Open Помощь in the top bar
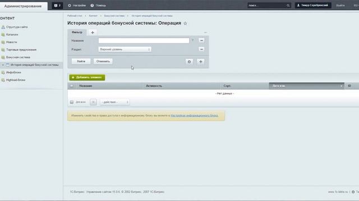The width and height of the screenshot is (359, 201). pos(98,6)
